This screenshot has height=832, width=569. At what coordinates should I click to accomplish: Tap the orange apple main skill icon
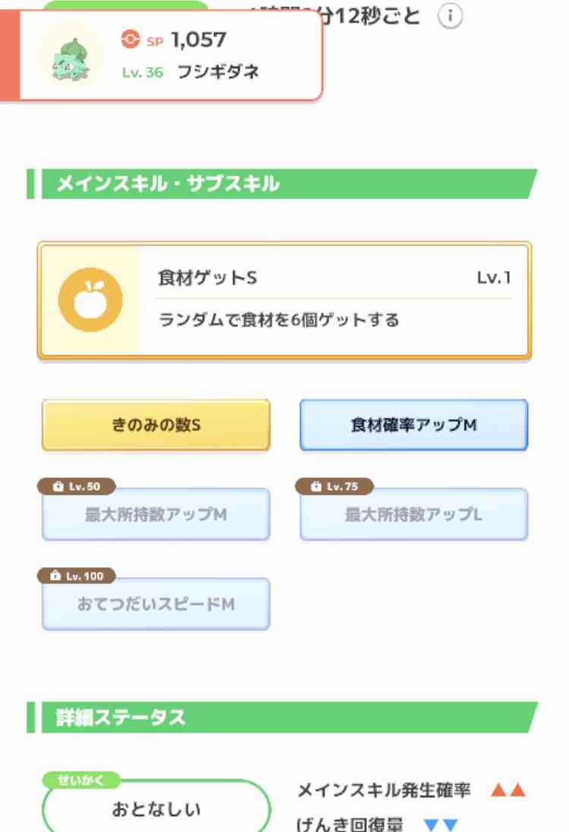pos(90,300)
